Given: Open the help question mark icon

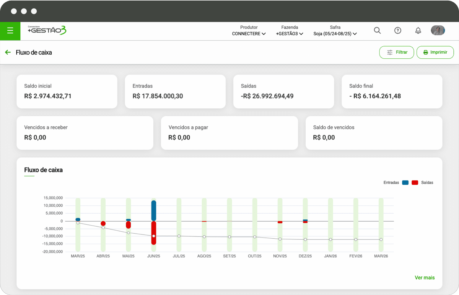Looking at the screenshot, I should click(398, 30).
